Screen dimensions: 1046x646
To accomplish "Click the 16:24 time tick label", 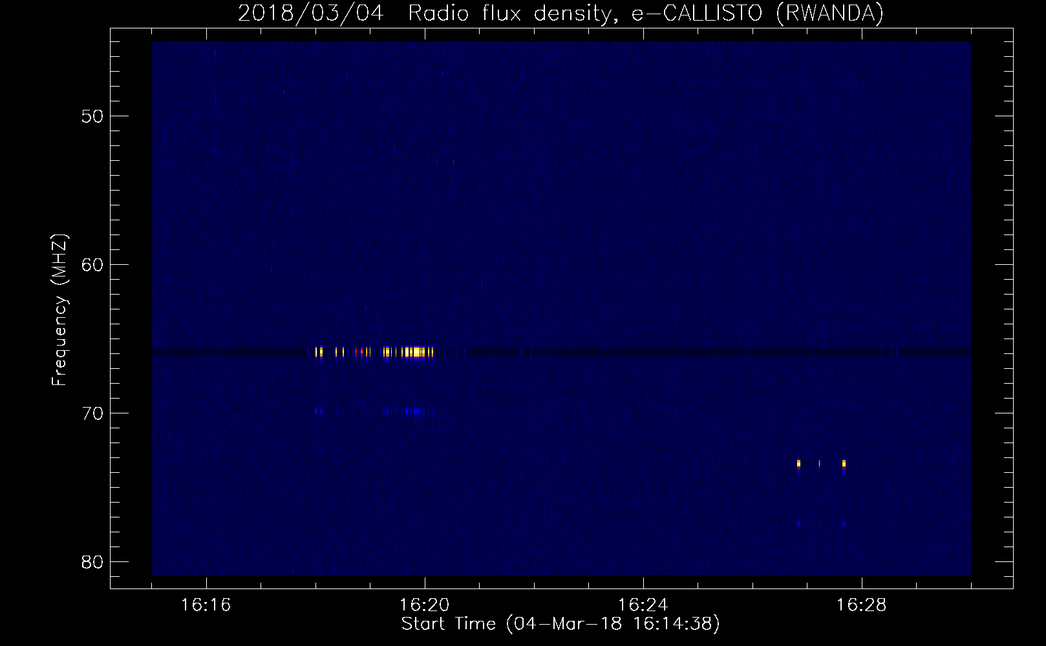I will 643,605.
